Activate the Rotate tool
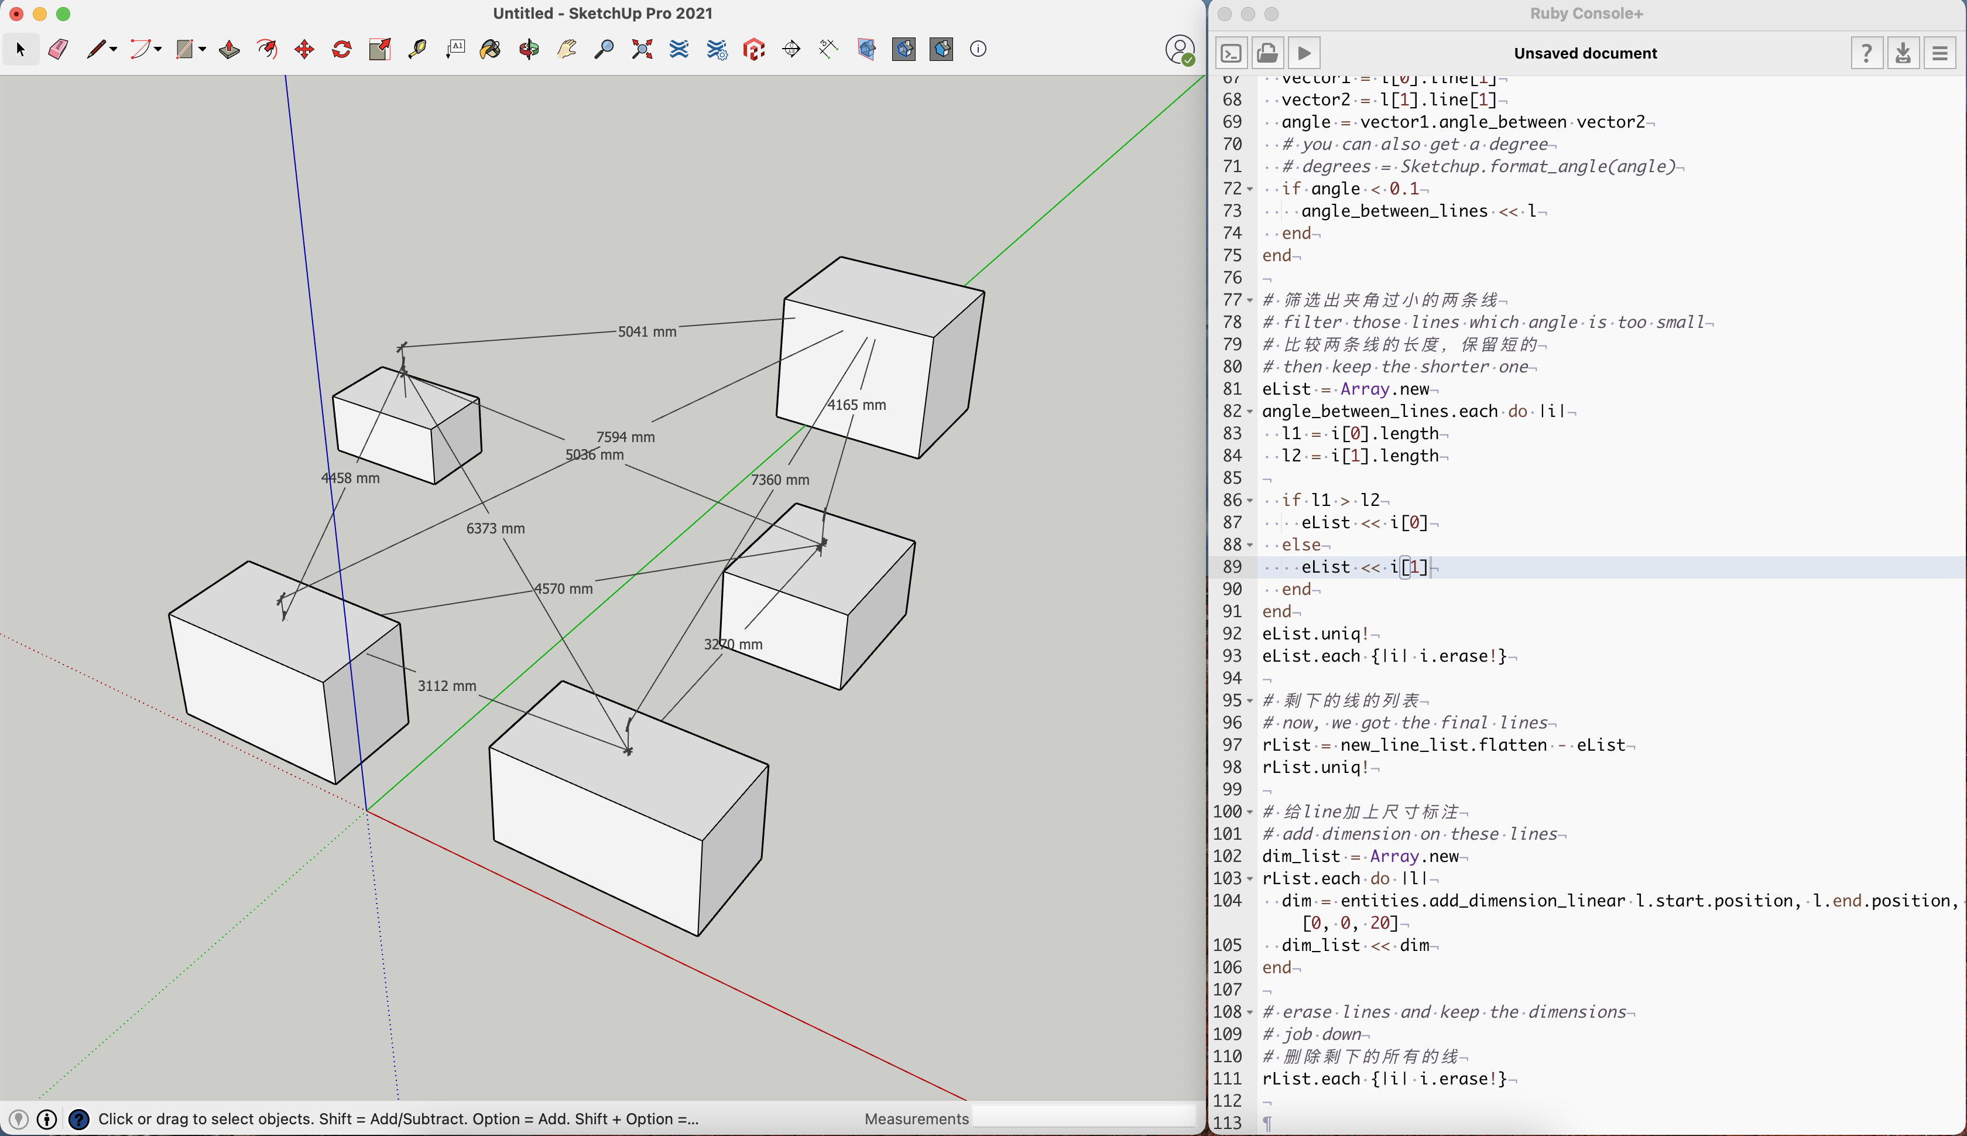Screen dimensions: 1967x1136 pos(342,49)
